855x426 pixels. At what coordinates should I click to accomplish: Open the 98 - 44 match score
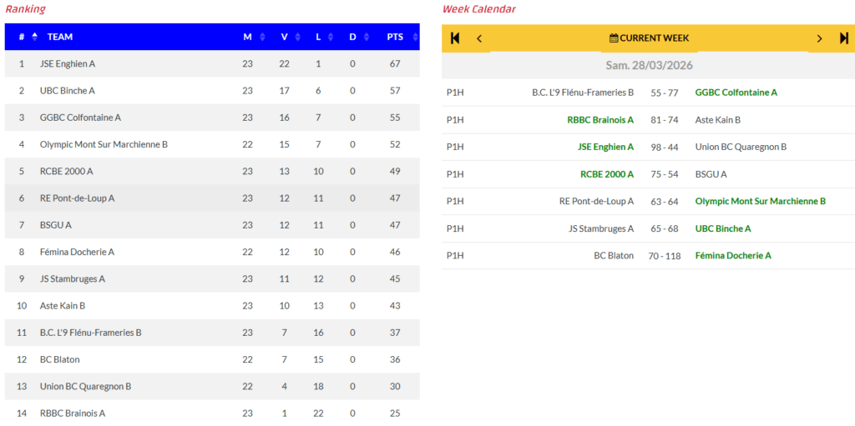click(x=664, y=147)
